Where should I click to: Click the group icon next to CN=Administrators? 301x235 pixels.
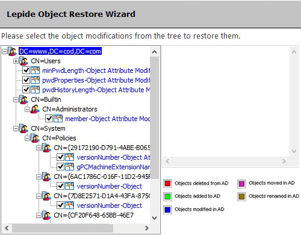(x=35, y=109)
